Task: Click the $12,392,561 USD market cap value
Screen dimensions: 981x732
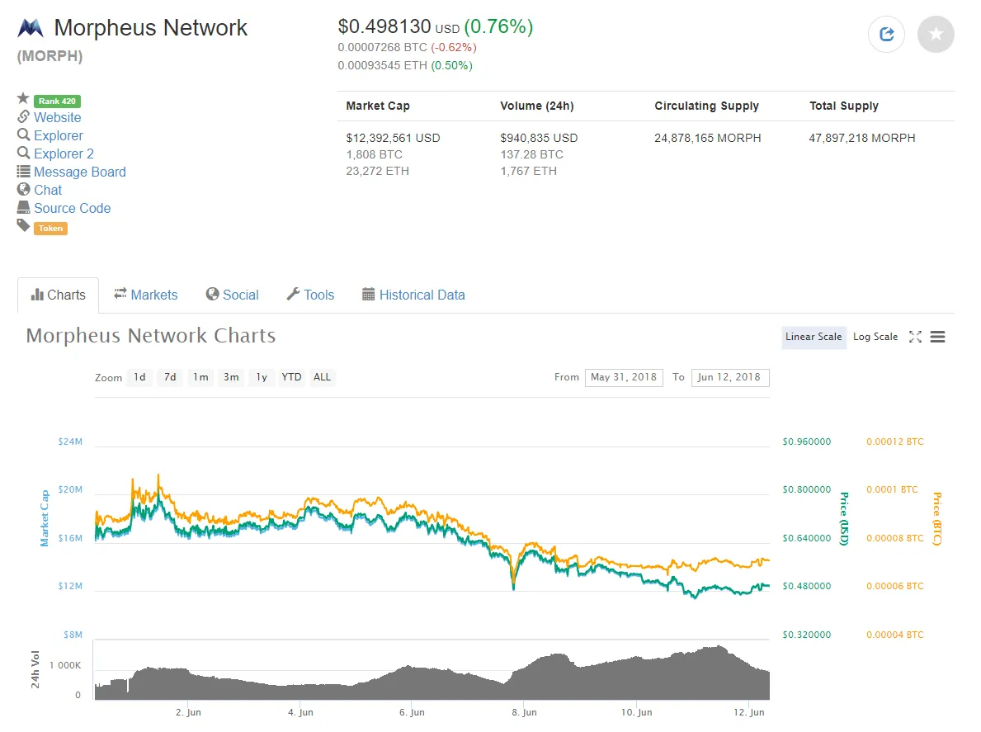Action: pos(393,138)
